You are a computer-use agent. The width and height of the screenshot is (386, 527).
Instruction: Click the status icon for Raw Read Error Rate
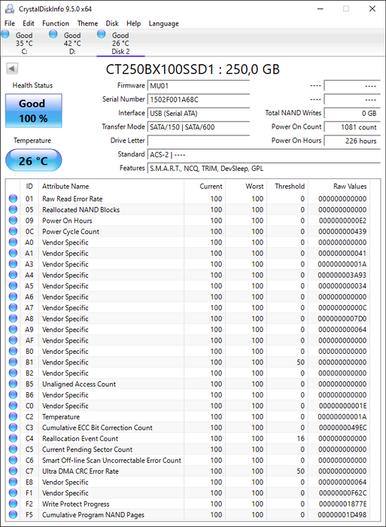coord(13,199)
